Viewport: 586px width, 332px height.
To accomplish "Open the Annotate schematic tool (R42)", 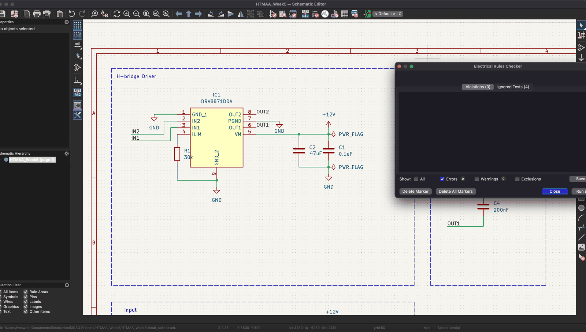I will pos(305,14).
